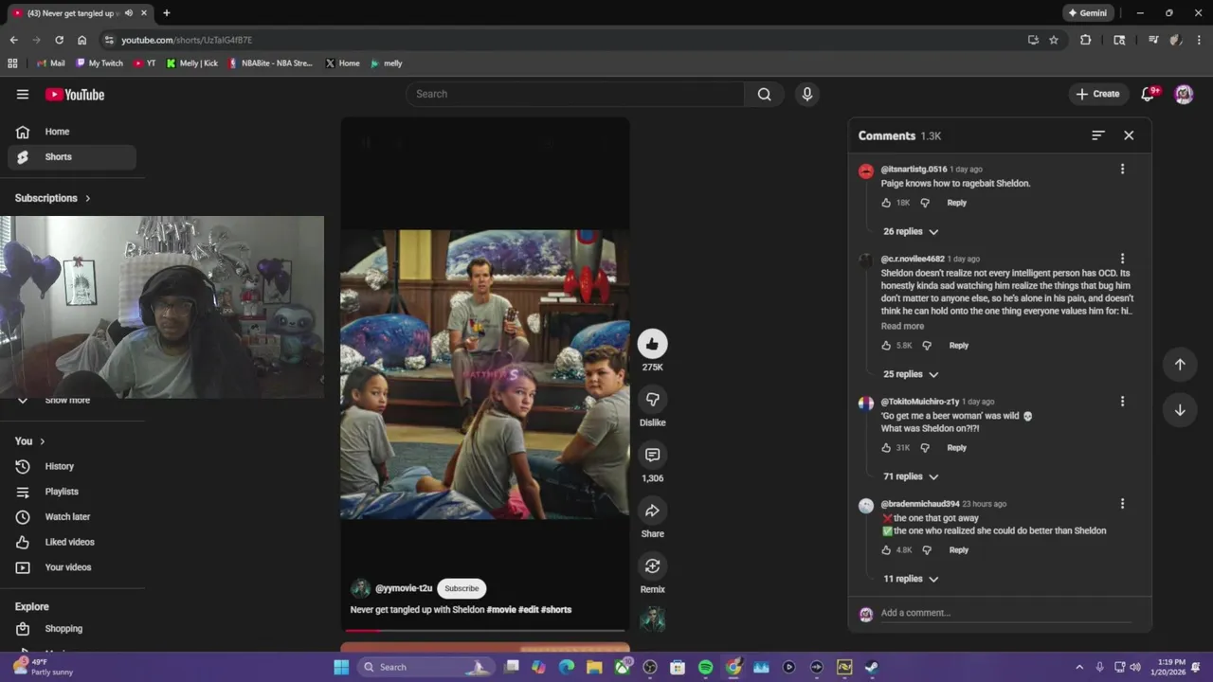Viewport: 1213px width, 682px height.
Task: Show hidden system tray icons
Action: (1079, 667)
